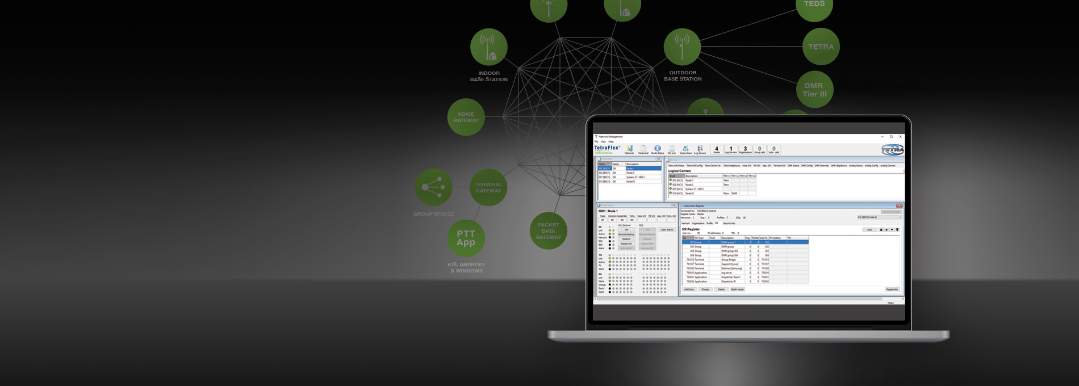Viewport: 1079px width, 386px height.
Task: Select Node 1 row in Node List
Action: click(x=630, y=169)
